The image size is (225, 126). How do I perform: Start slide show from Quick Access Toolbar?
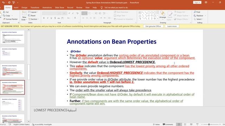(x=14, y=2)
